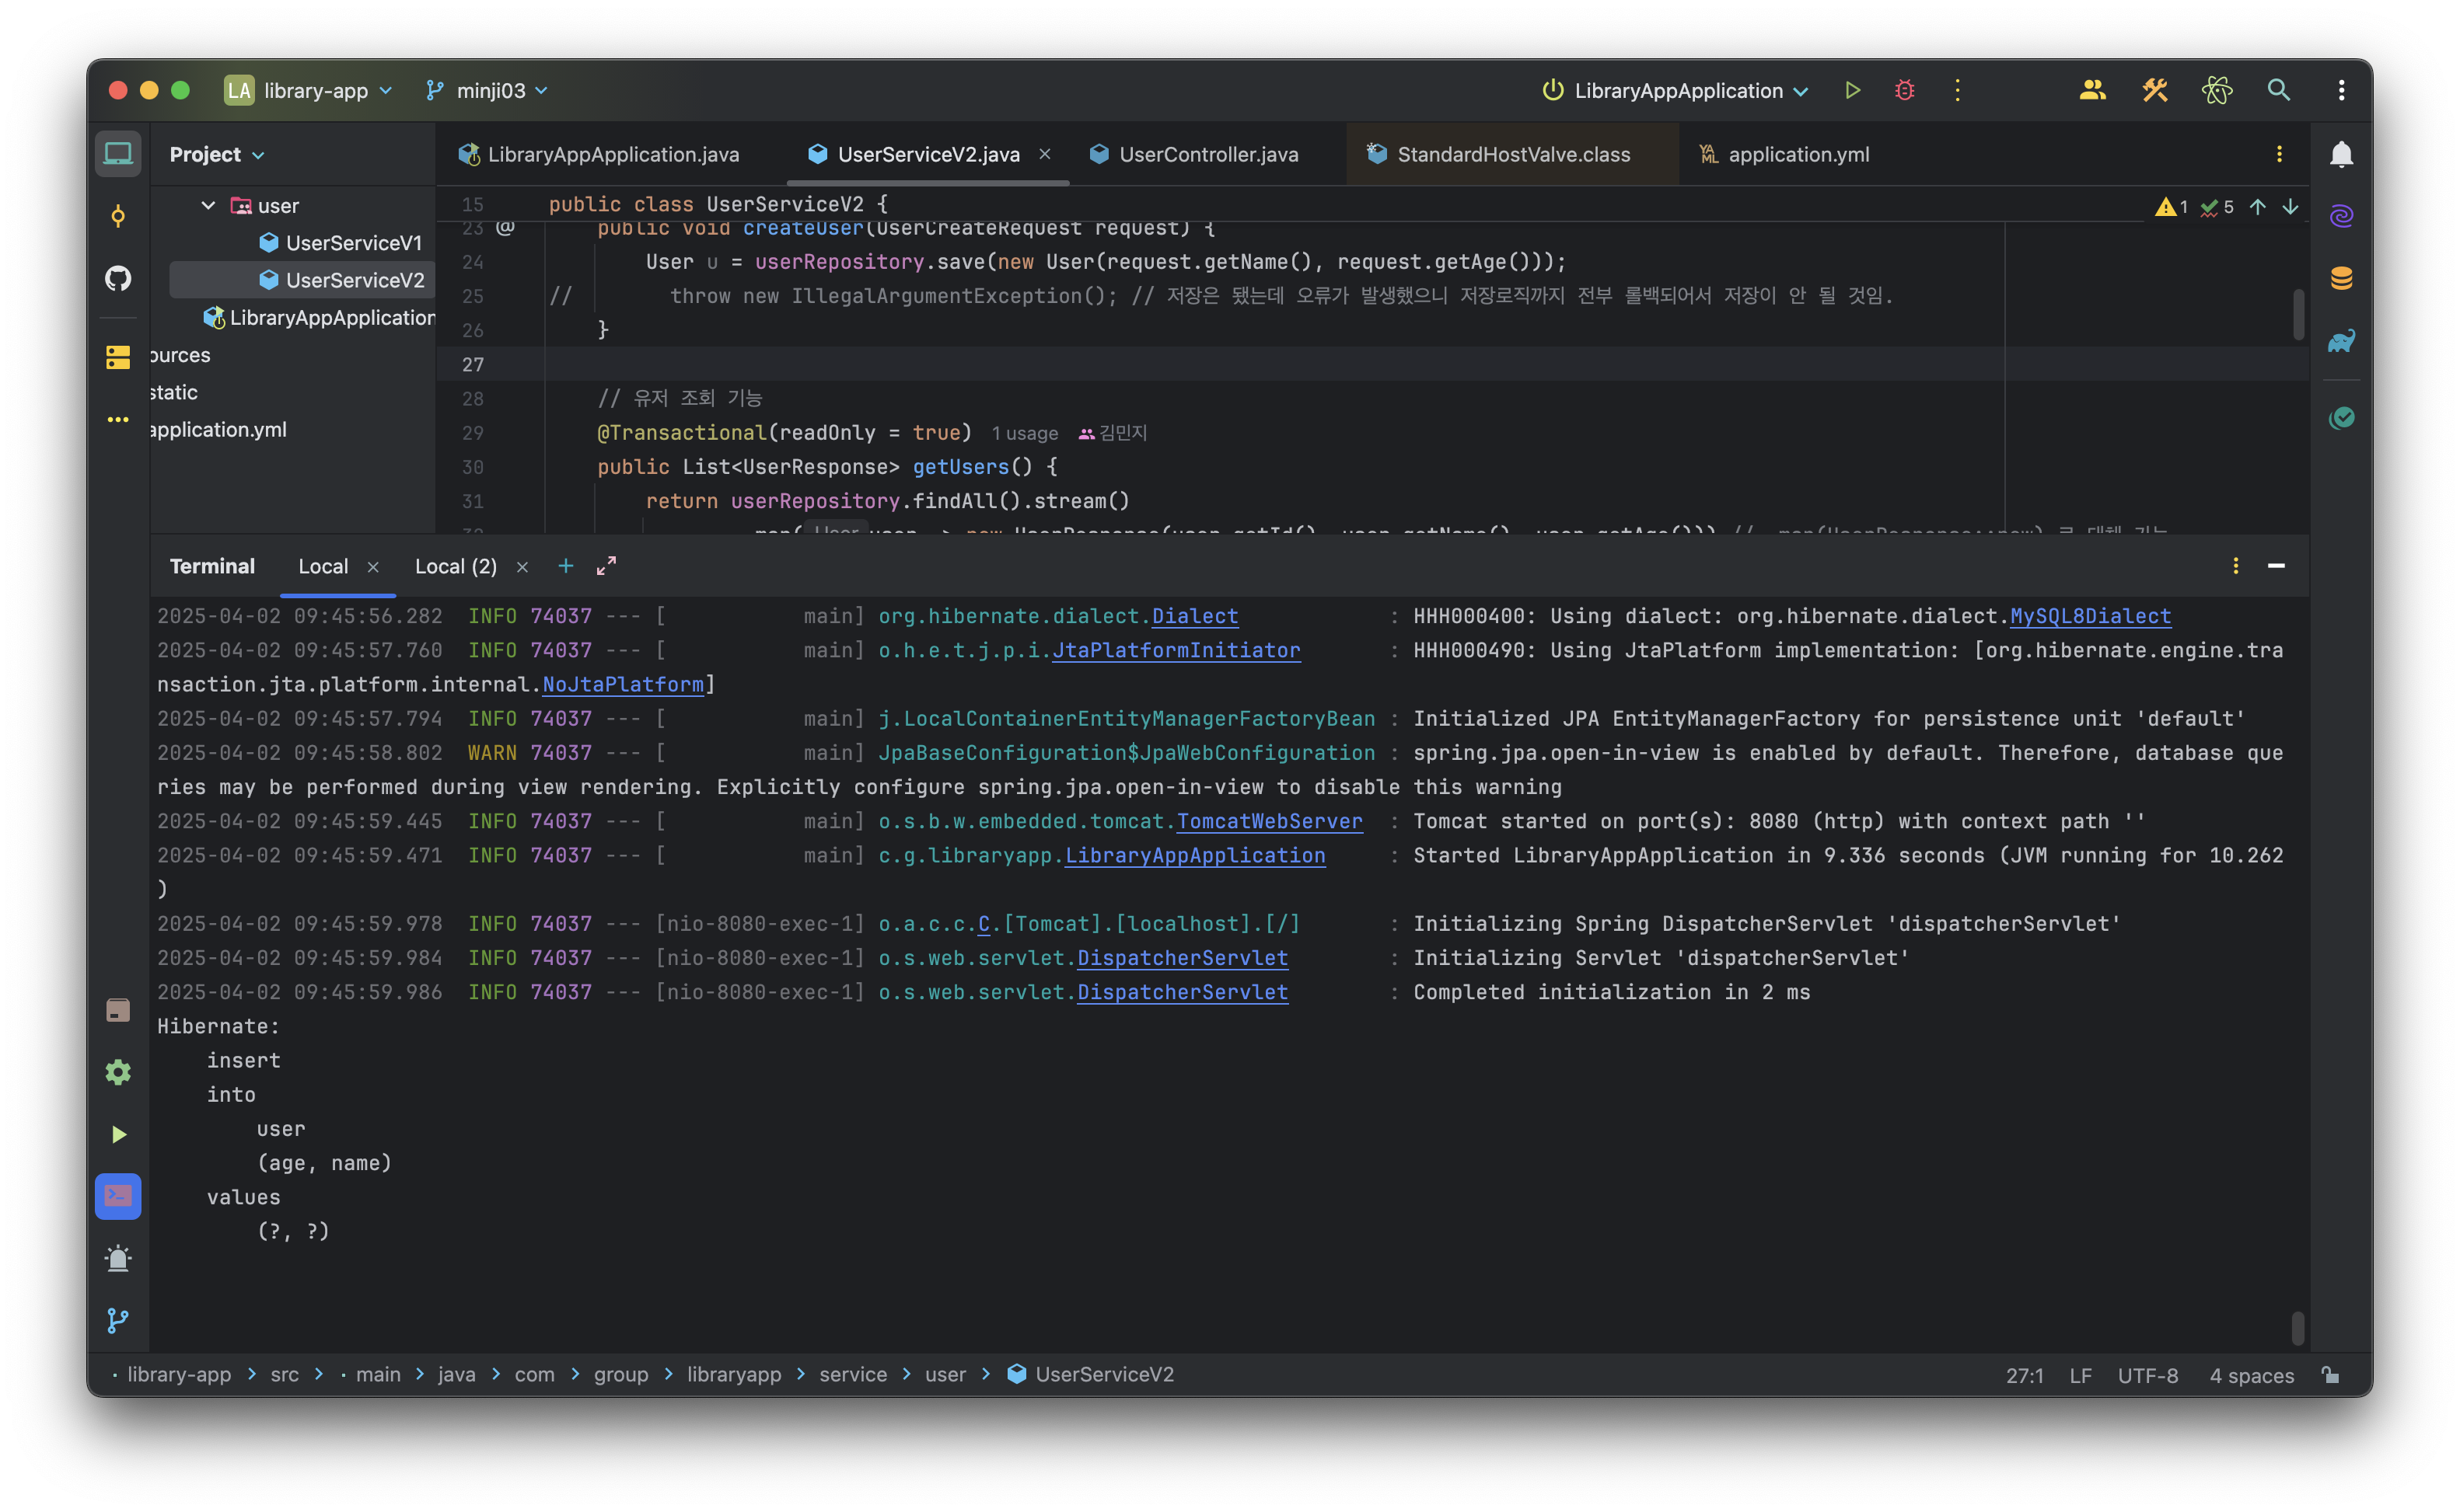Open Project view mode dropdown

click(x=217, y=154)
